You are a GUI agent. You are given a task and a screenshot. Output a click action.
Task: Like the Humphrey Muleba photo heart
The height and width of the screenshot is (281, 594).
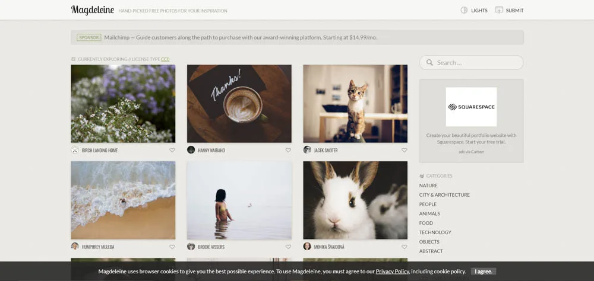coord(172,247)
